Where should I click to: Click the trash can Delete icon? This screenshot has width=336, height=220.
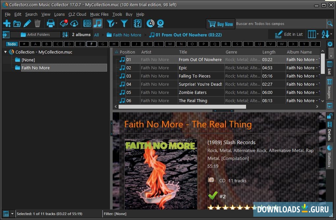point(38,23)
